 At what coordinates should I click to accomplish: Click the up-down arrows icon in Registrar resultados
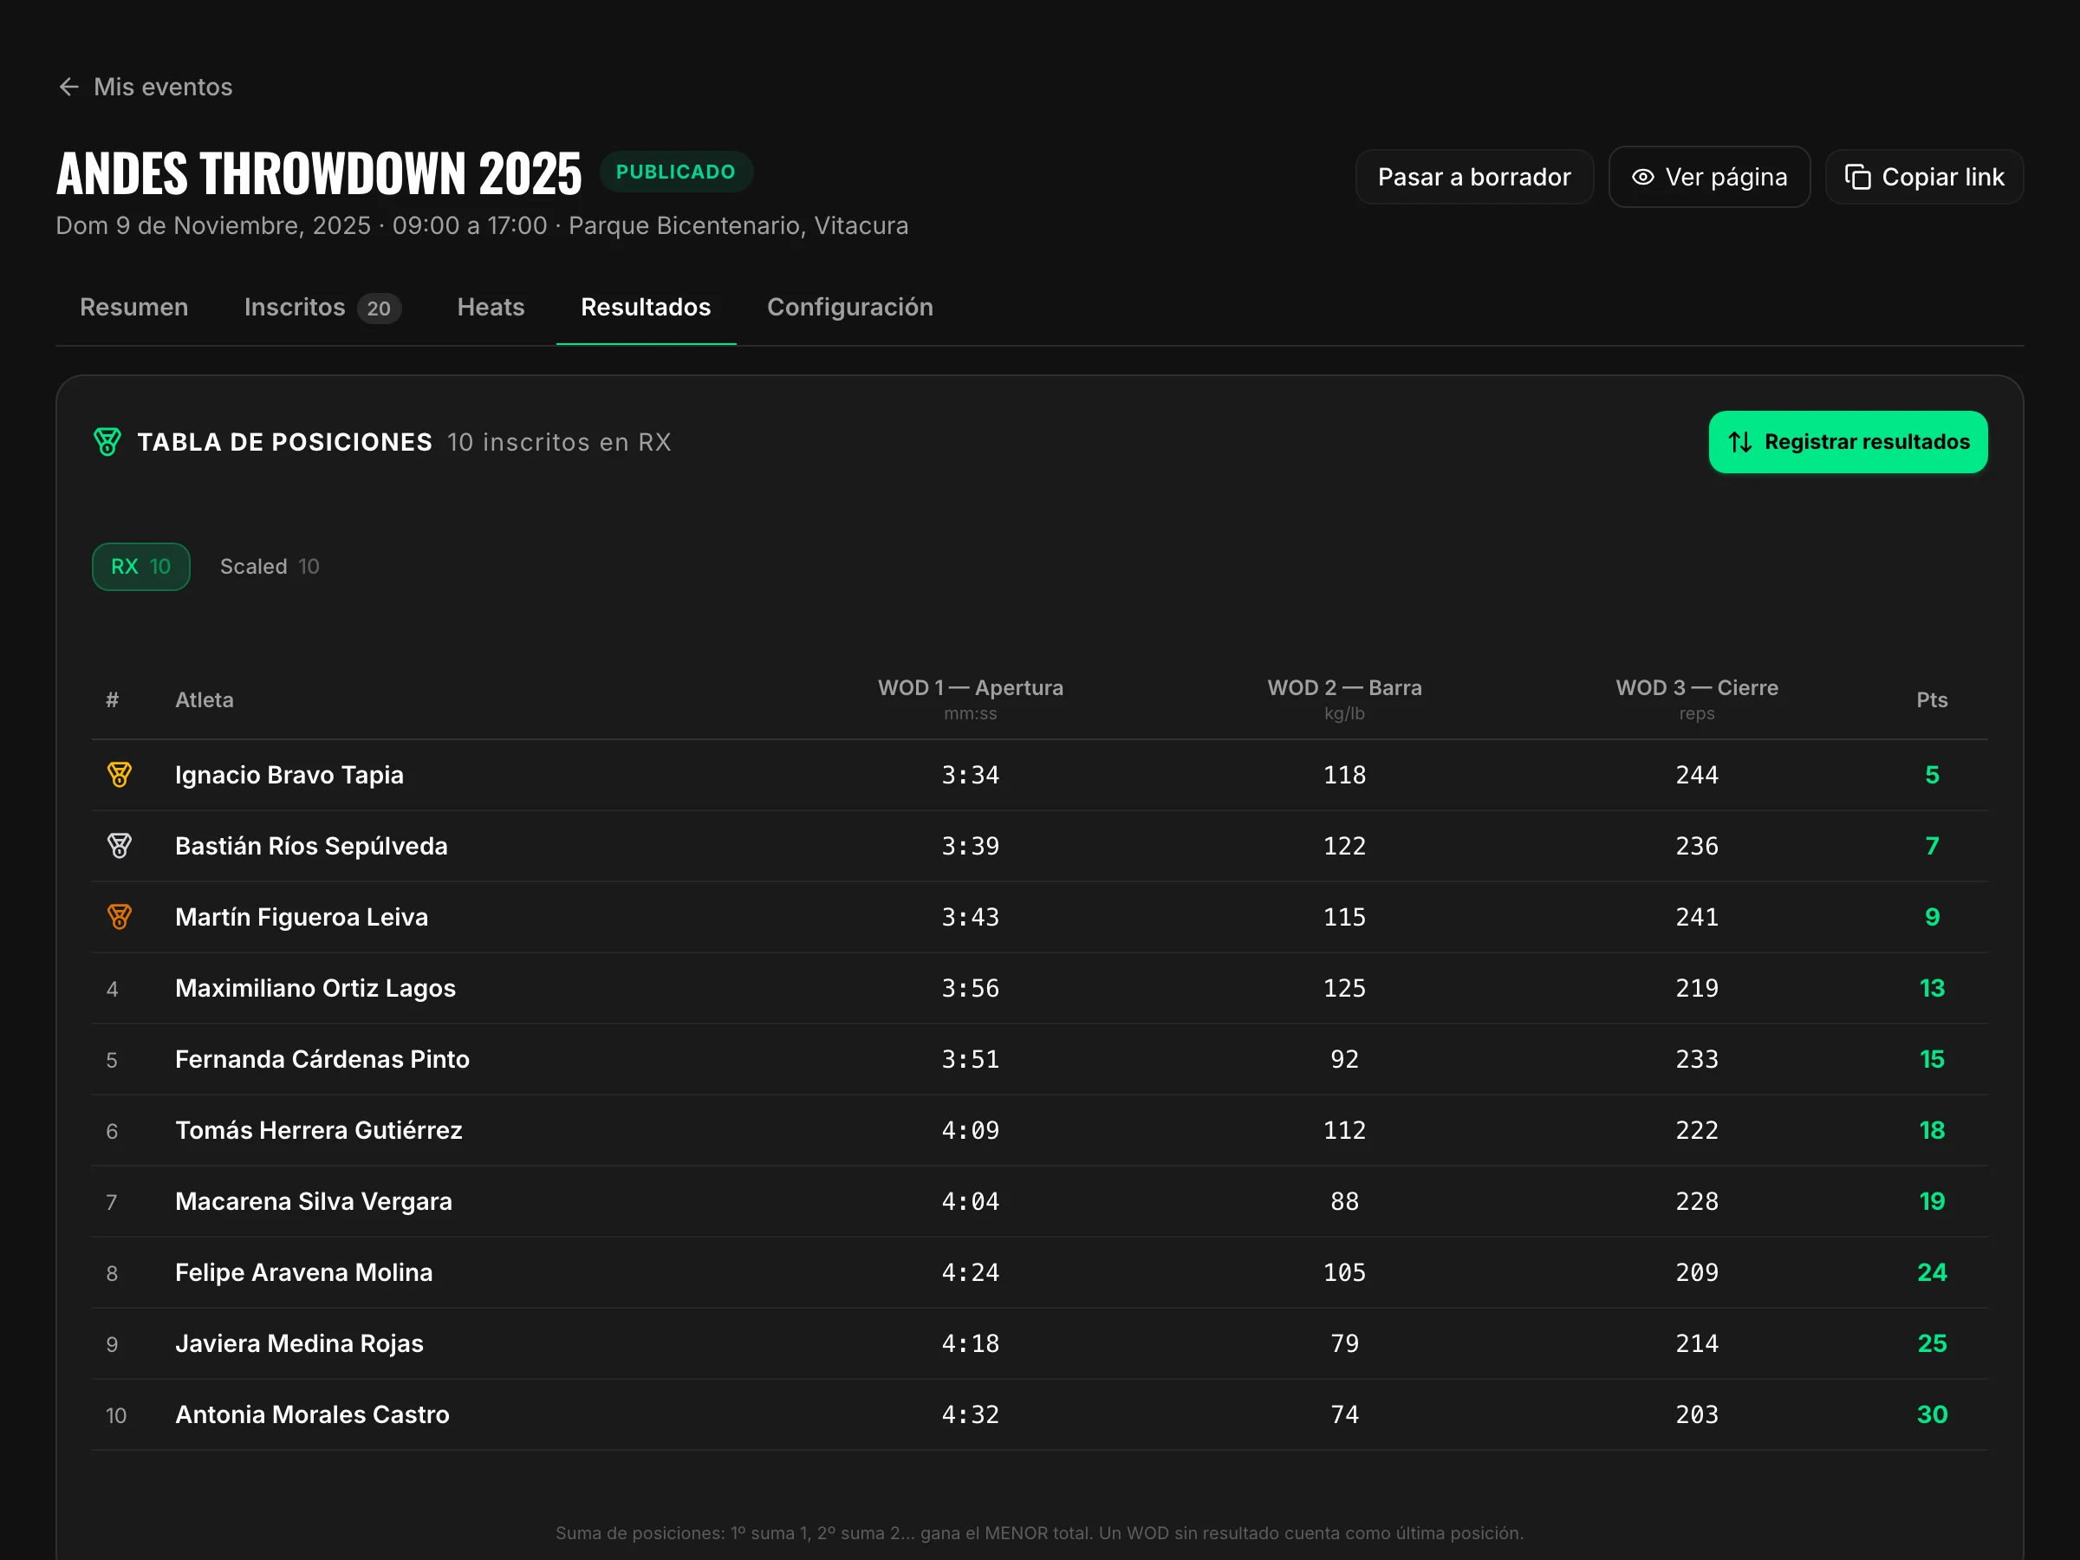[1739, 442]
